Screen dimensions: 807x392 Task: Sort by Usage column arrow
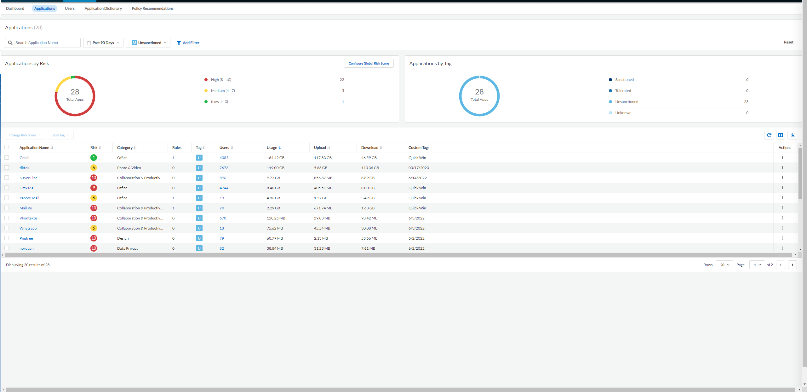[280, 148]
